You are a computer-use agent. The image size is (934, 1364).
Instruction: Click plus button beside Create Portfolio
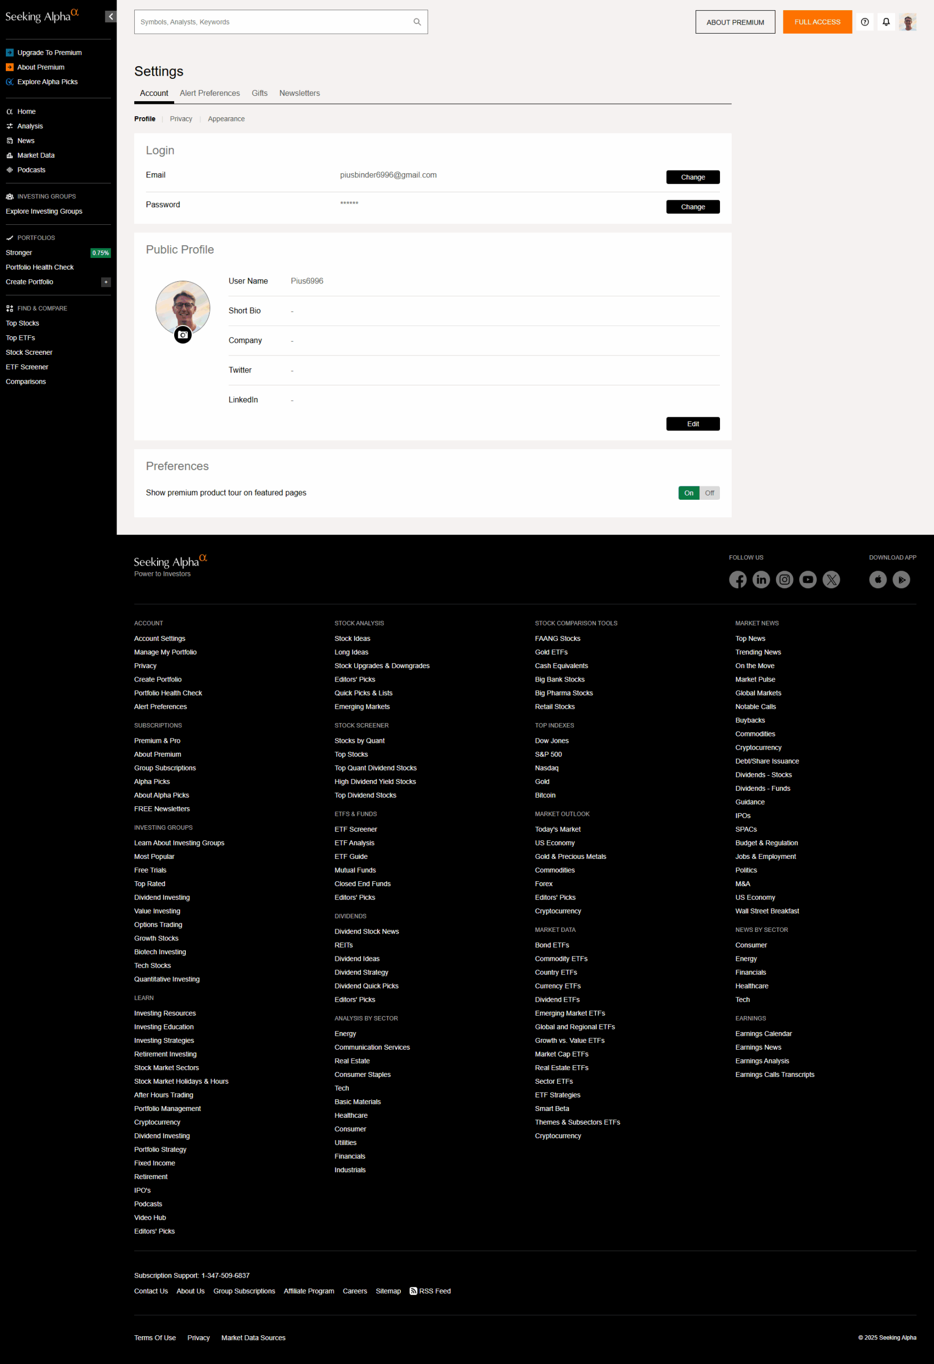tap(106, 282)
